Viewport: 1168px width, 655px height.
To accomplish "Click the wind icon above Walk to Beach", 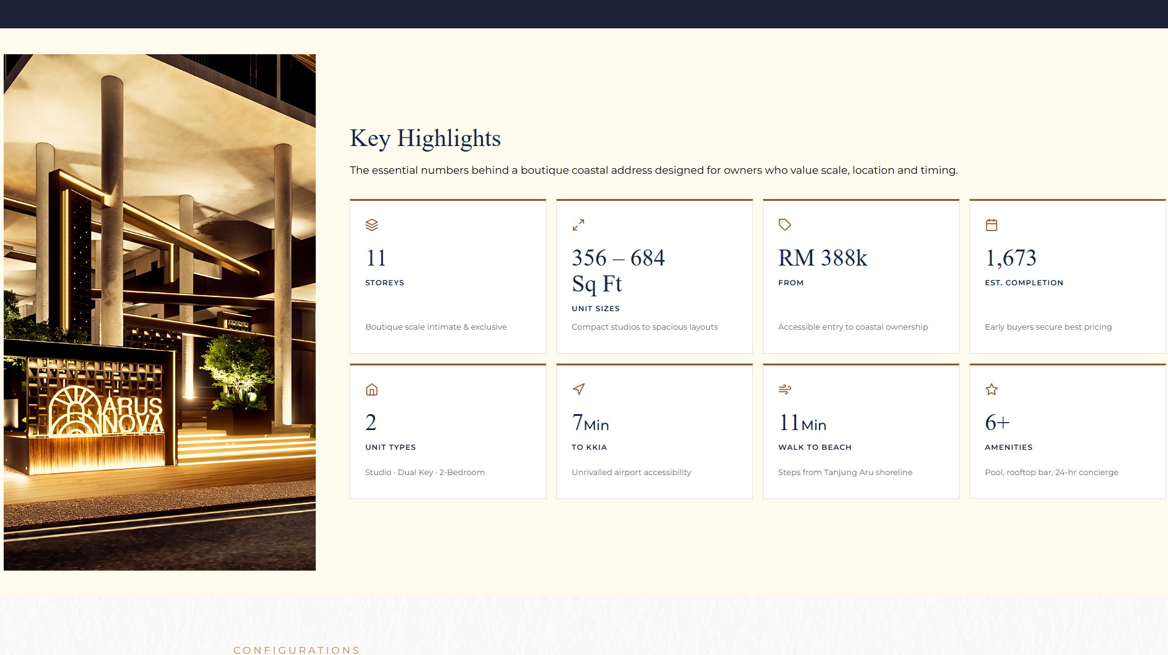I will click(x=784, y=389).
